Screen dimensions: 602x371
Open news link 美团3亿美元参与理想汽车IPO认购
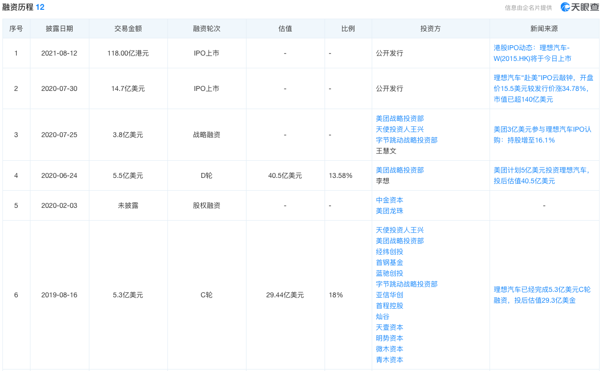pos(543,135)
